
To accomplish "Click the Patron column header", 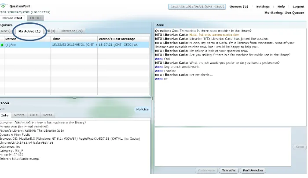I will (27, 39).
